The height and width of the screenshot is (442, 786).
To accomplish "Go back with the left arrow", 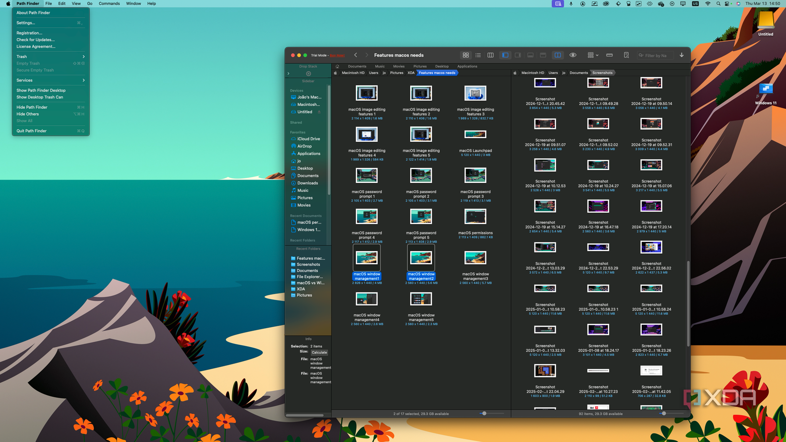I will (x=355, y=55).
